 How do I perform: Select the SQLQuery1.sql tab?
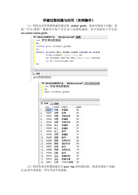pos(54,37)
